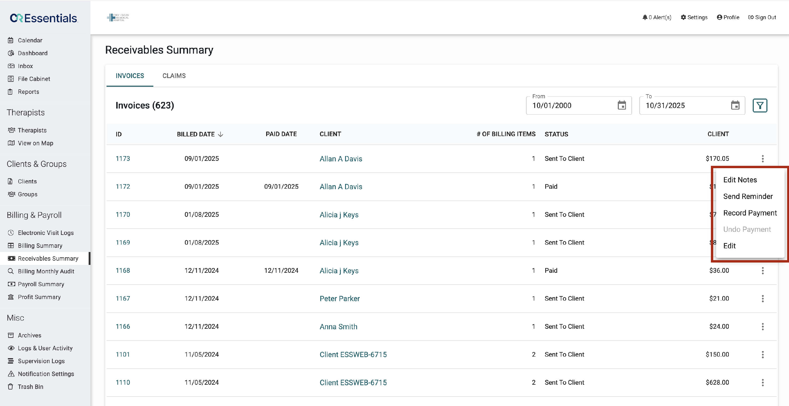Open the invoice filter funnel icon
The height and width of the screenshot is (406, 789).
pyautogui.click(x=760, y=106)
